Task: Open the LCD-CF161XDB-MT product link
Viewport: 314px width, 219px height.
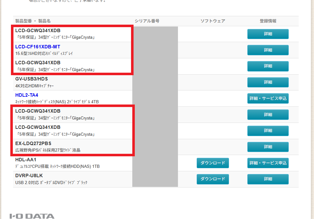Action: point(38,47)
